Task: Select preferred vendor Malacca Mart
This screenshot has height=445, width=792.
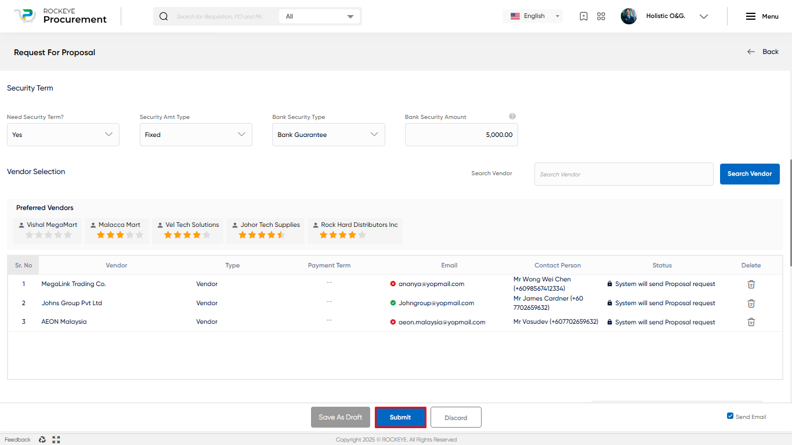Action: [x=117, y=230]
